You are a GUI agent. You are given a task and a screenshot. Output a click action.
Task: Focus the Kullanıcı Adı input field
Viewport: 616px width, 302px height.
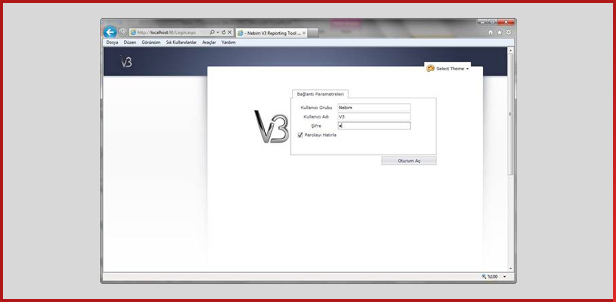coord(374,117)
